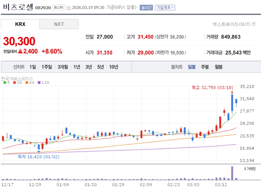Select the 10년 line chart period

(113, 67)
